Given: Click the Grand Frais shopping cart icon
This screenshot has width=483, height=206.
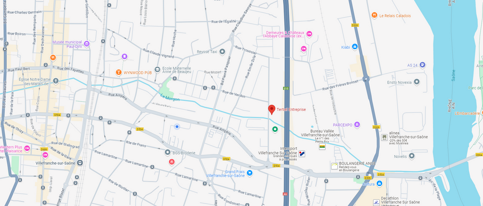Looking at the screenshot, I should pos(250,173).
